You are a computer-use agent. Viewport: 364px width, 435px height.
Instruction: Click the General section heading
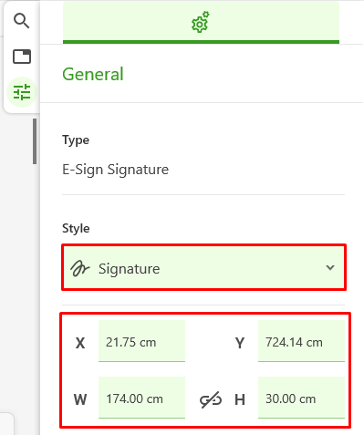click(93, 74)
